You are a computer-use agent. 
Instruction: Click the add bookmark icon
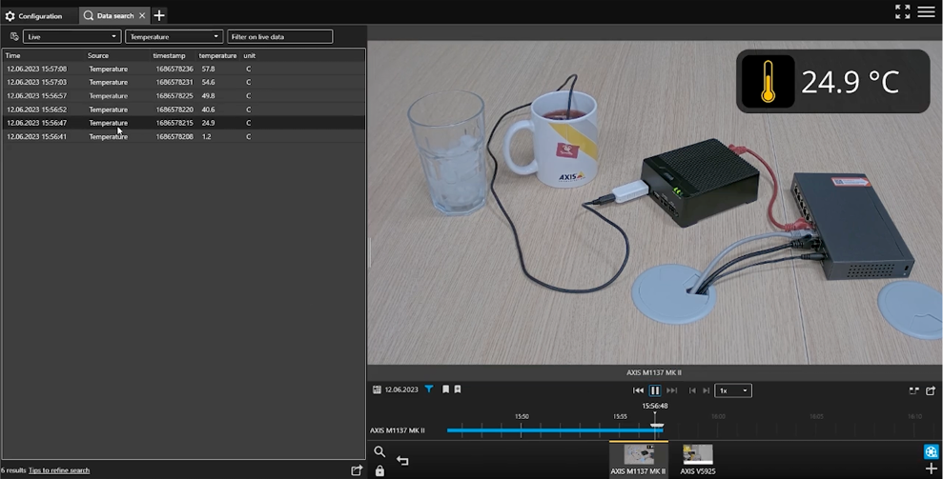click(458, 389)
